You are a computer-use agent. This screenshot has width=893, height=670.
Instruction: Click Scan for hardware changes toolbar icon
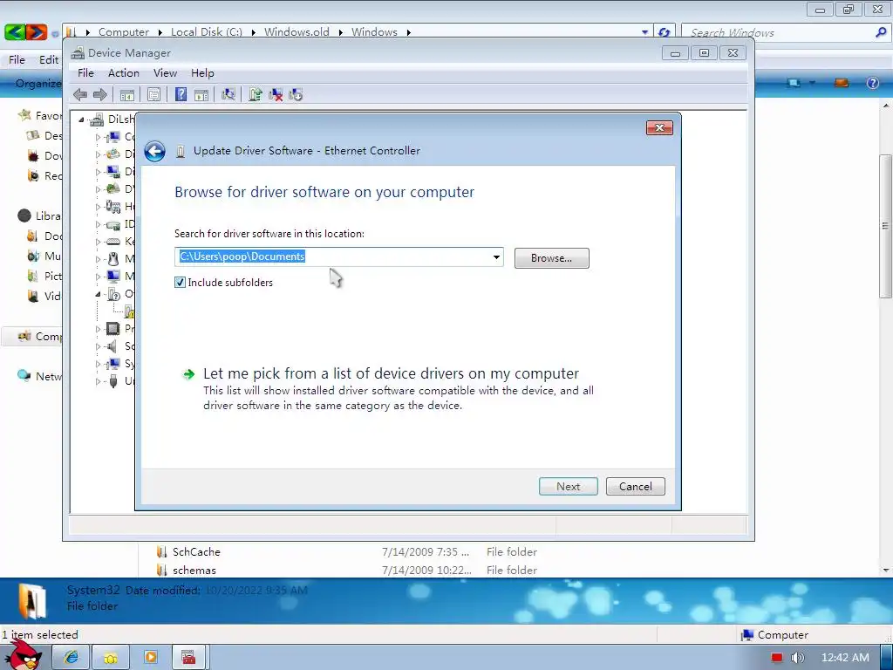228,94
